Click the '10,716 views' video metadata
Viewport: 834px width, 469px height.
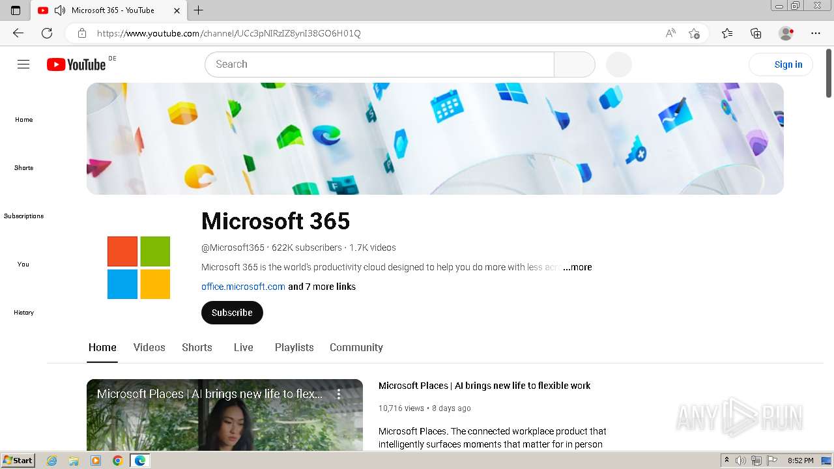point(401,408)
